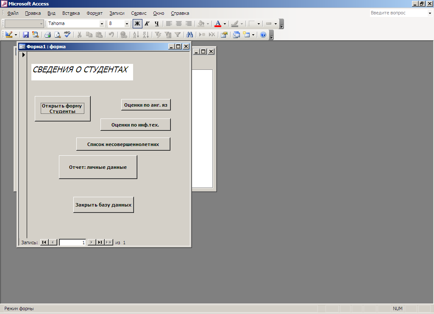Sort records descending
Viewport: 434px width, 314px height.
click(146, 35)
